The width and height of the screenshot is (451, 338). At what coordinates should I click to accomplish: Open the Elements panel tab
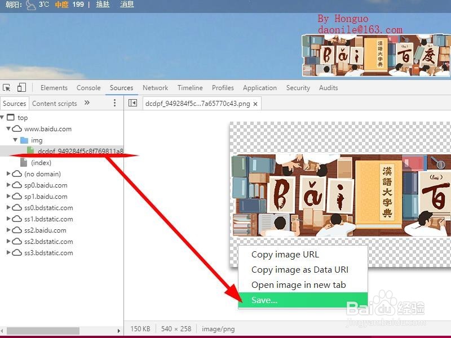click(x=54, y=88)
